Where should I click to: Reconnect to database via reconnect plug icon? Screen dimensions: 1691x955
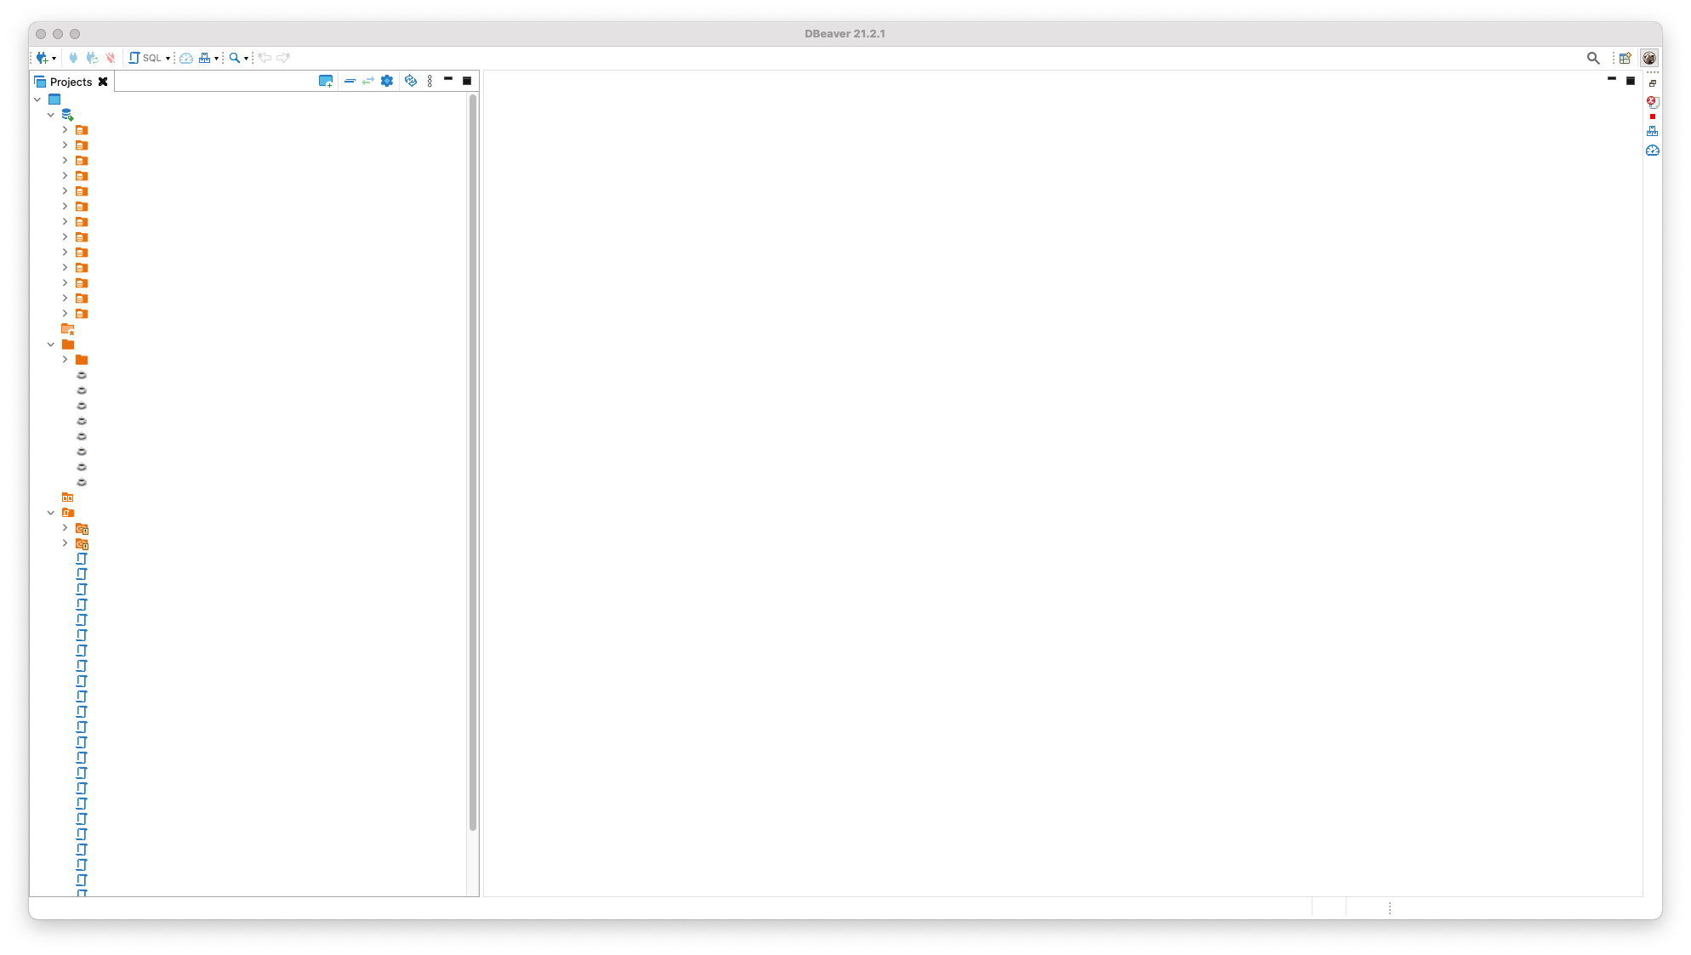[x=93, y=58]
